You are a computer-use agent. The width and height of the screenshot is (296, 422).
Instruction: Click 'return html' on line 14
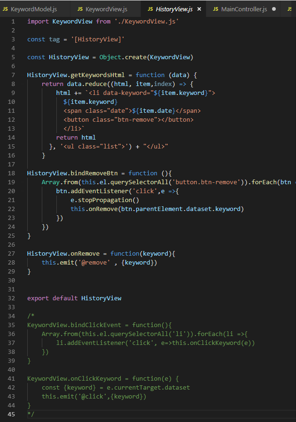76,138
